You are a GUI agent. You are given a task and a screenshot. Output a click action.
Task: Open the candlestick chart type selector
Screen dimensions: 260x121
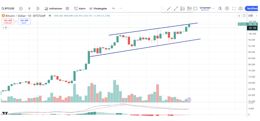point(38,8)
